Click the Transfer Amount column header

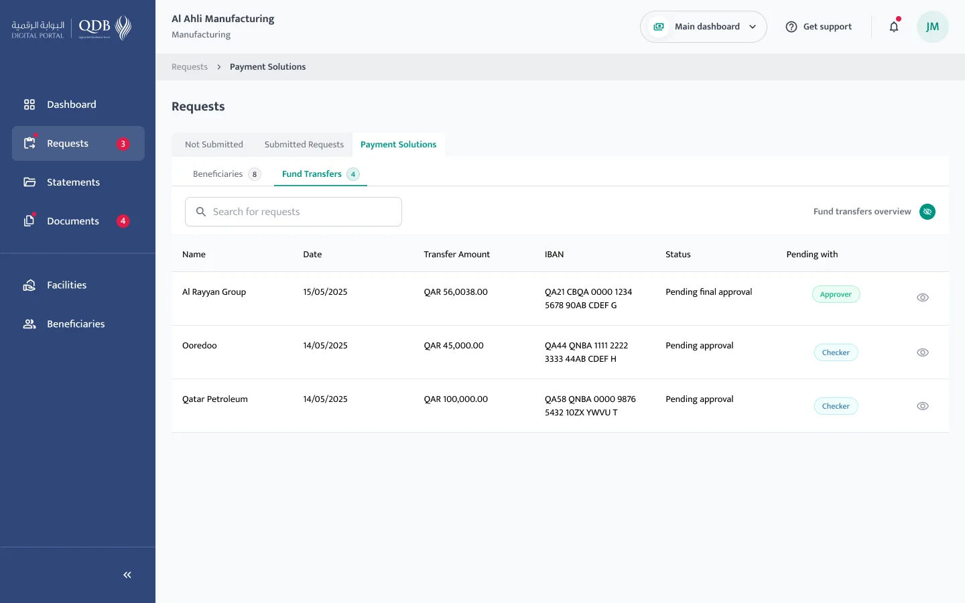pos(456,255)
